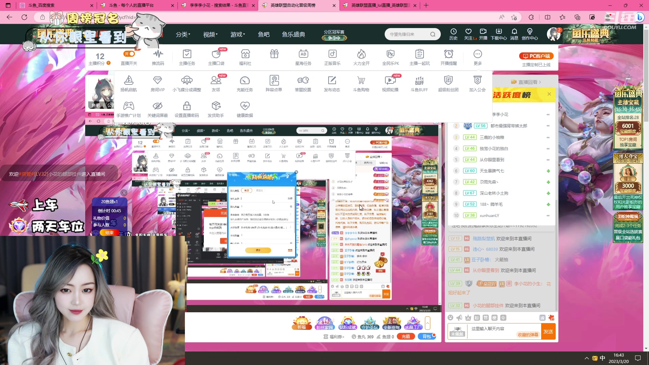Open 友邻 neighbors feature
Image resolution: width=649 pixels, height=365 pixels.
point(216,83)
